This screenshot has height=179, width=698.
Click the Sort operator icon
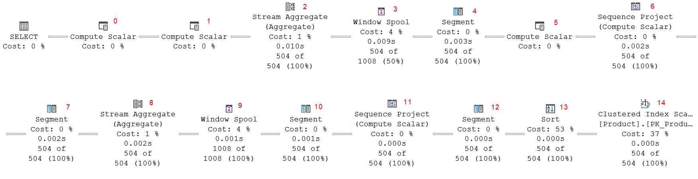tap(550, 109)
